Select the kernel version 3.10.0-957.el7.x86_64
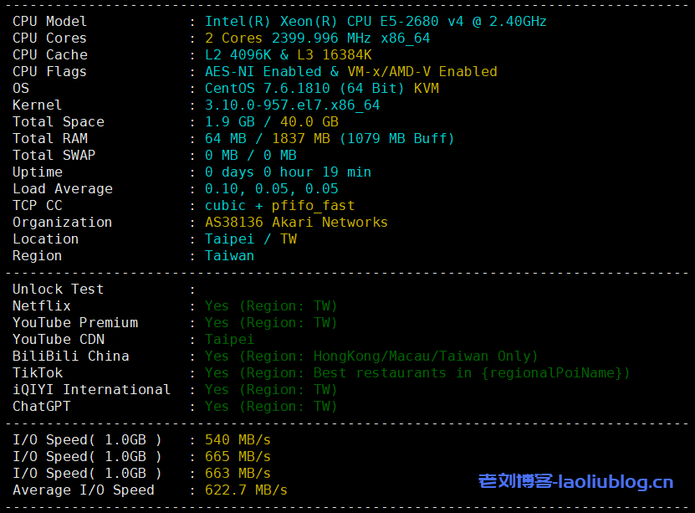The height and width of the screenshot is (513, 695). pos(292,105)
